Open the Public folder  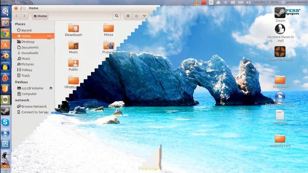pyautogui.click(x=74, y=65)
